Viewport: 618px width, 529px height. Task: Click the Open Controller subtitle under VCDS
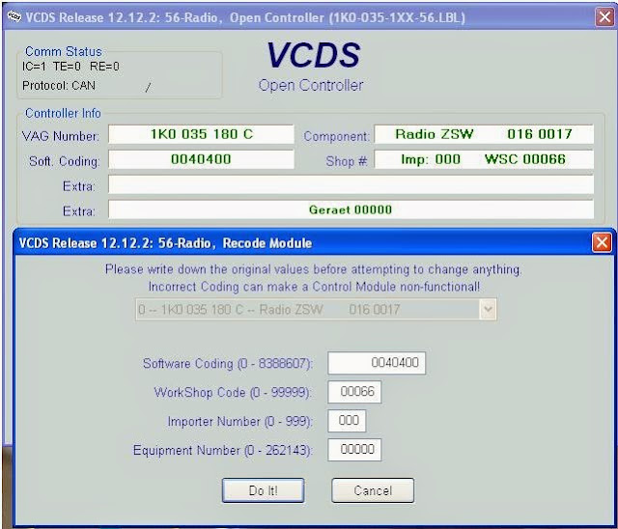coord(311,85)
